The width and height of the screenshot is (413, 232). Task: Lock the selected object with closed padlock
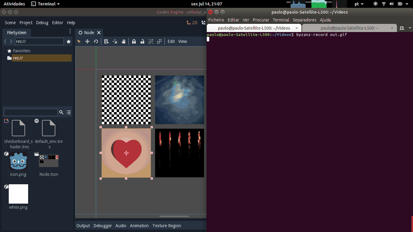pyautogui.click(x=134, y=41)
